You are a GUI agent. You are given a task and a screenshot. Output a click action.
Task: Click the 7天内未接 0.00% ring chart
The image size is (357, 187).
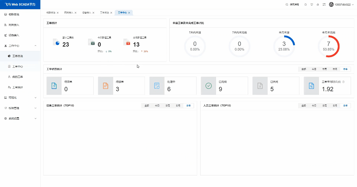pyautogui.click(x=195, y=46)
